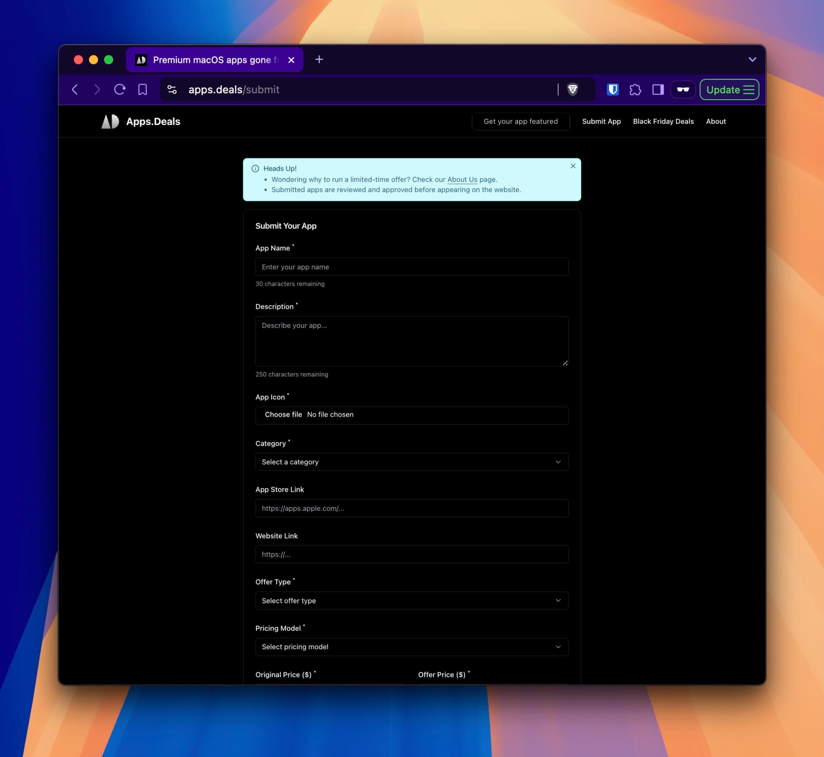The image size is (824, 757).
Task: Reload the page
Action: pos(119,89)
